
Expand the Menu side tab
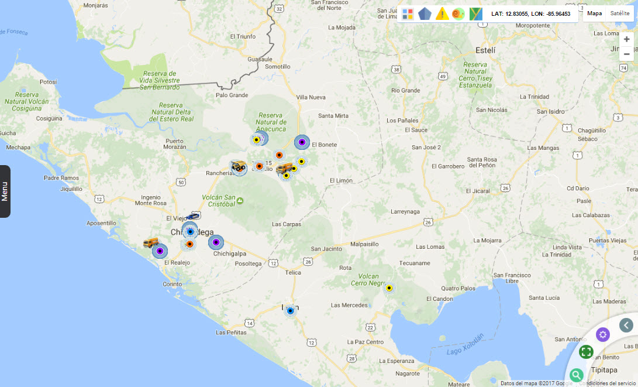[5, 191]
